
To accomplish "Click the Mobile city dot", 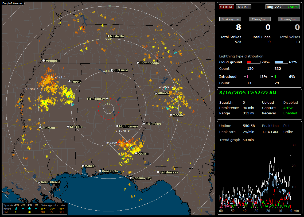I will click(x=83, y=166).
